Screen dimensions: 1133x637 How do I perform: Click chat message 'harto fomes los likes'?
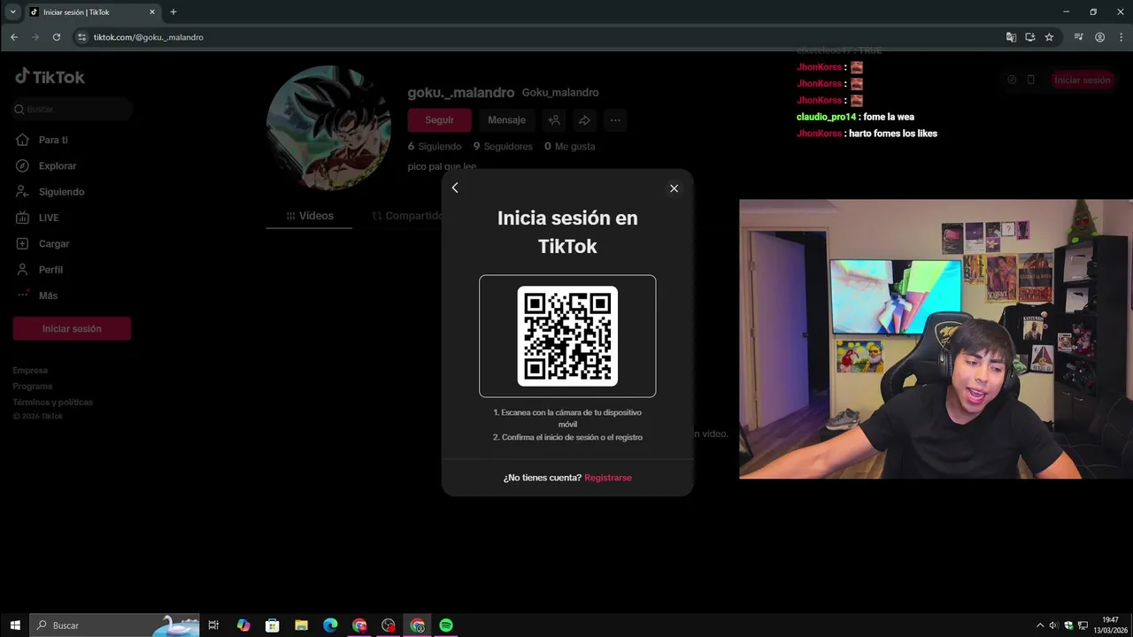893,134
